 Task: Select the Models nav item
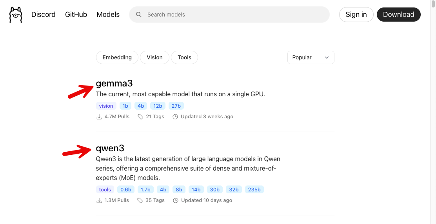108,15
